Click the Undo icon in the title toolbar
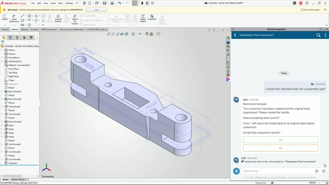329x185 pixels. [x=119, y=3]
